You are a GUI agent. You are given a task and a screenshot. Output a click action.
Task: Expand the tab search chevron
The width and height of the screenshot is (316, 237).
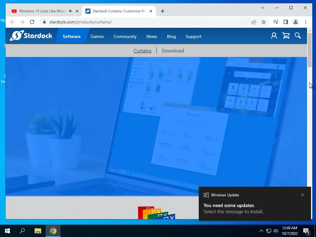(263, 8)
